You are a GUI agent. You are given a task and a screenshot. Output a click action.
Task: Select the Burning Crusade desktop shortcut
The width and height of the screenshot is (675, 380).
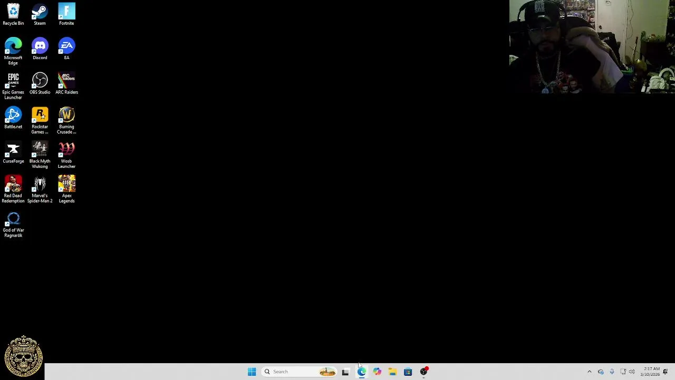pyautogui.click(x=66, y=120)
